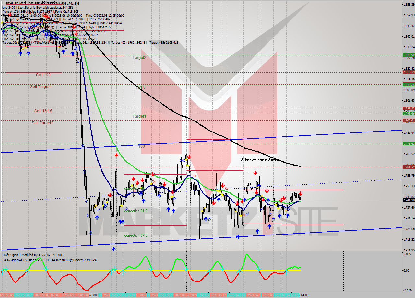Click the -2.176 indicator scale value

click(408, 290)
